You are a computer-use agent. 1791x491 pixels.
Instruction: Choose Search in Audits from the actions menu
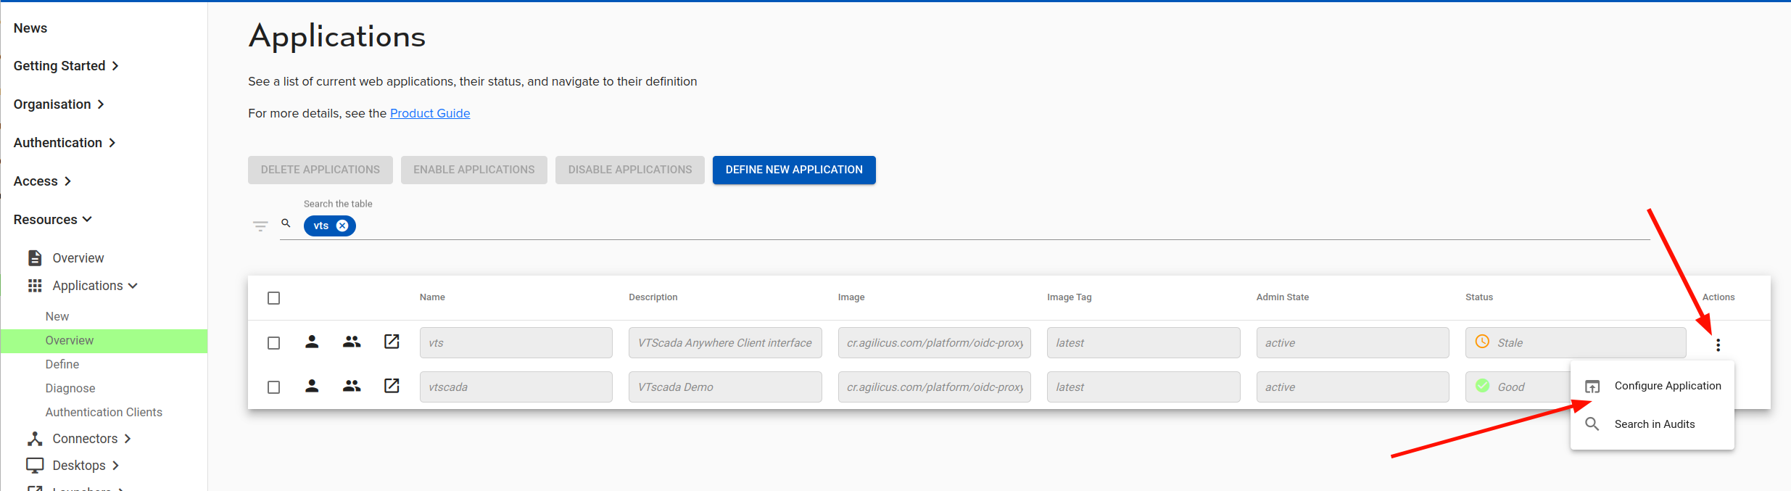[x=1654, y=424]
